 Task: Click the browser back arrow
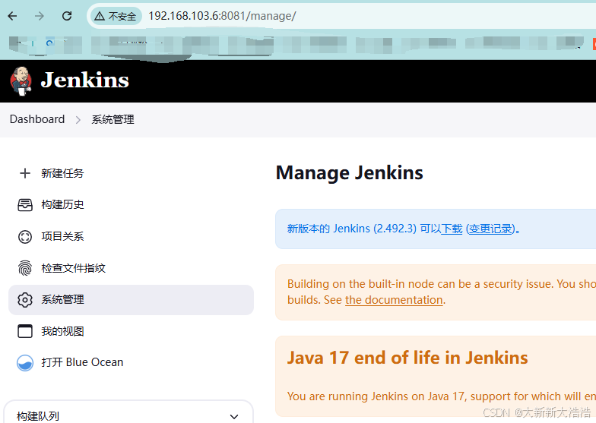[x=12, y=16]
